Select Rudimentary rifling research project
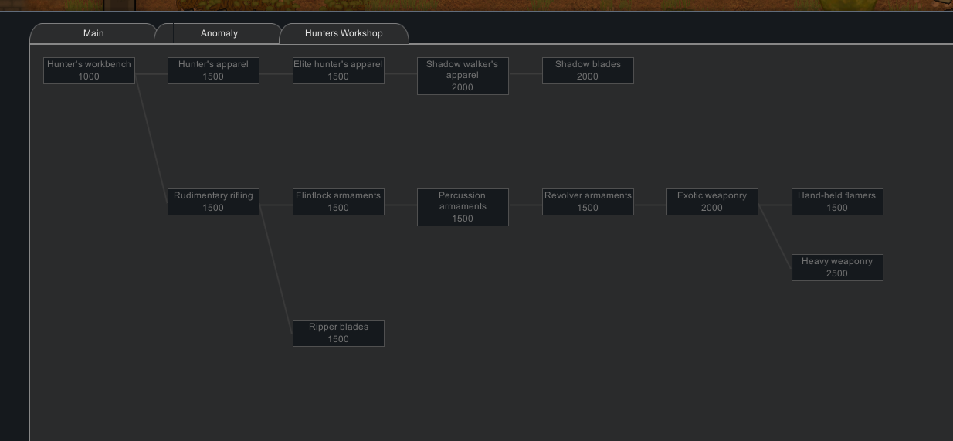 pos(213,202)
